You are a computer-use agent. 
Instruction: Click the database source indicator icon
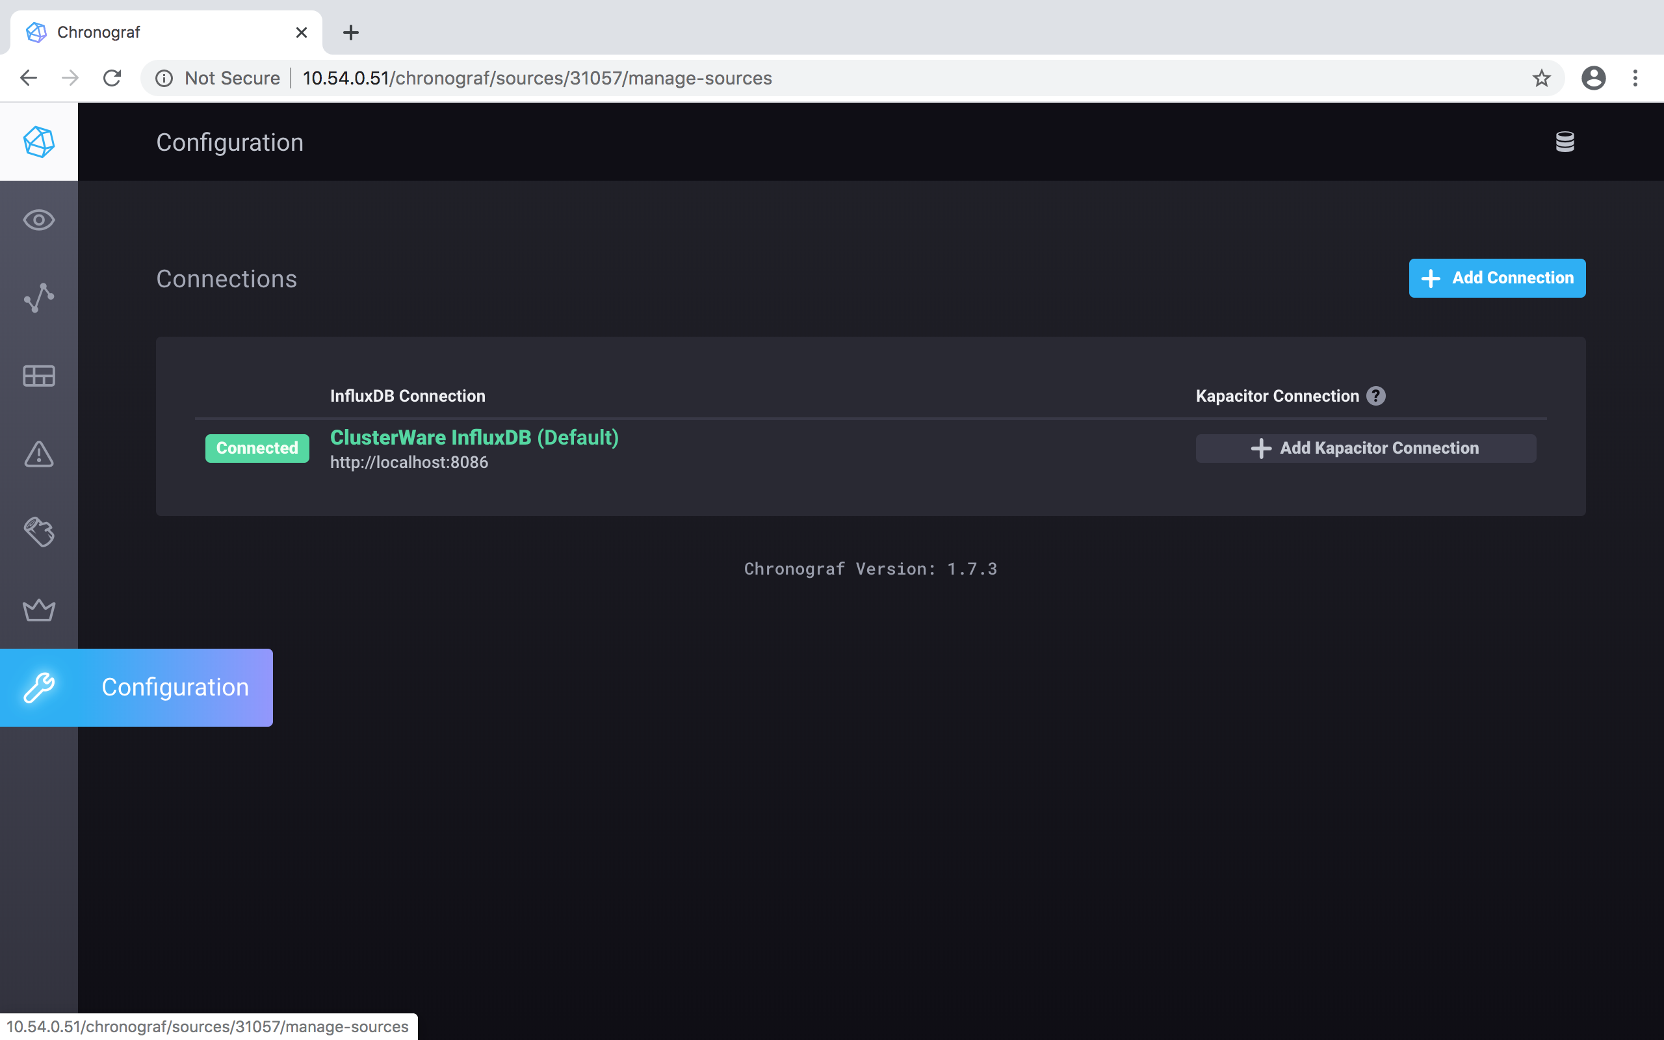coord(1565,142)
